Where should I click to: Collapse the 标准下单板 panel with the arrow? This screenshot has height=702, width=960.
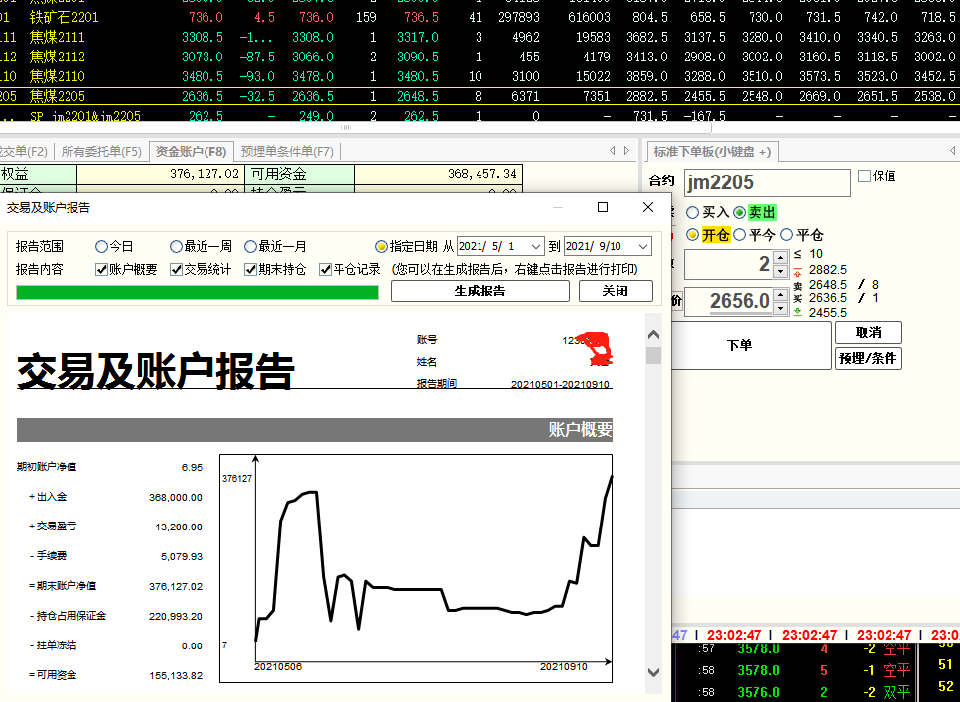[952, 151]
